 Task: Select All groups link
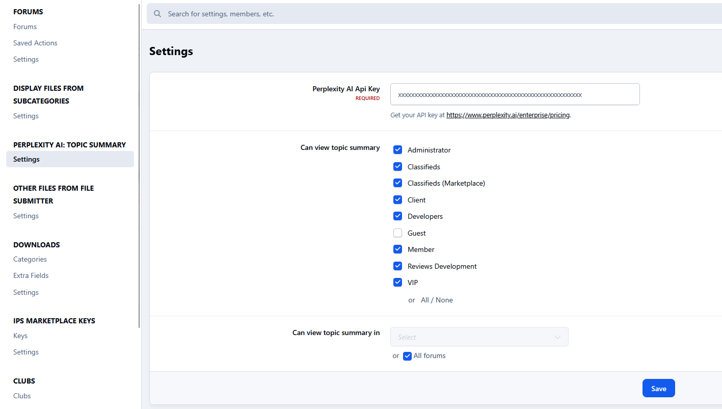[x=425, y=300]
